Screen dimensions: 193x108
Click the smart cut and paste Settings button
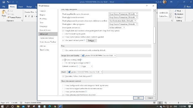(x=92, y=41)
